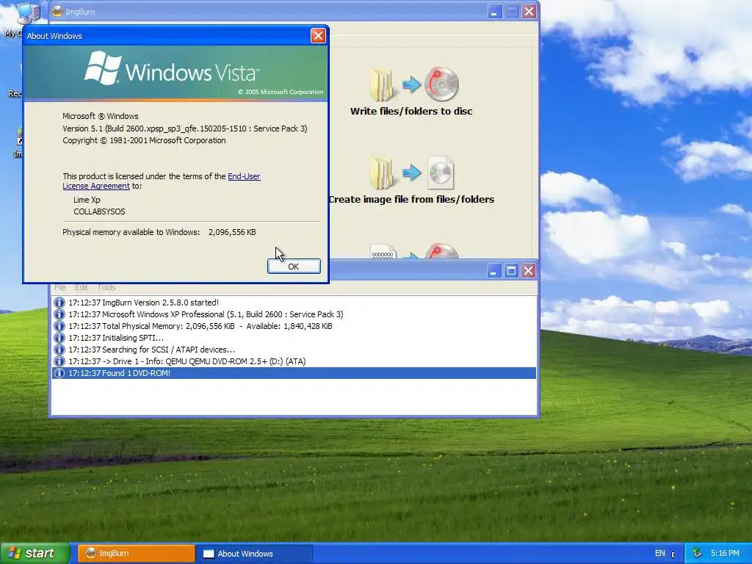
Task: Click info icon beside 'Searching for SCSI / ATAPI devices'
Action: [x=59, y=350]
